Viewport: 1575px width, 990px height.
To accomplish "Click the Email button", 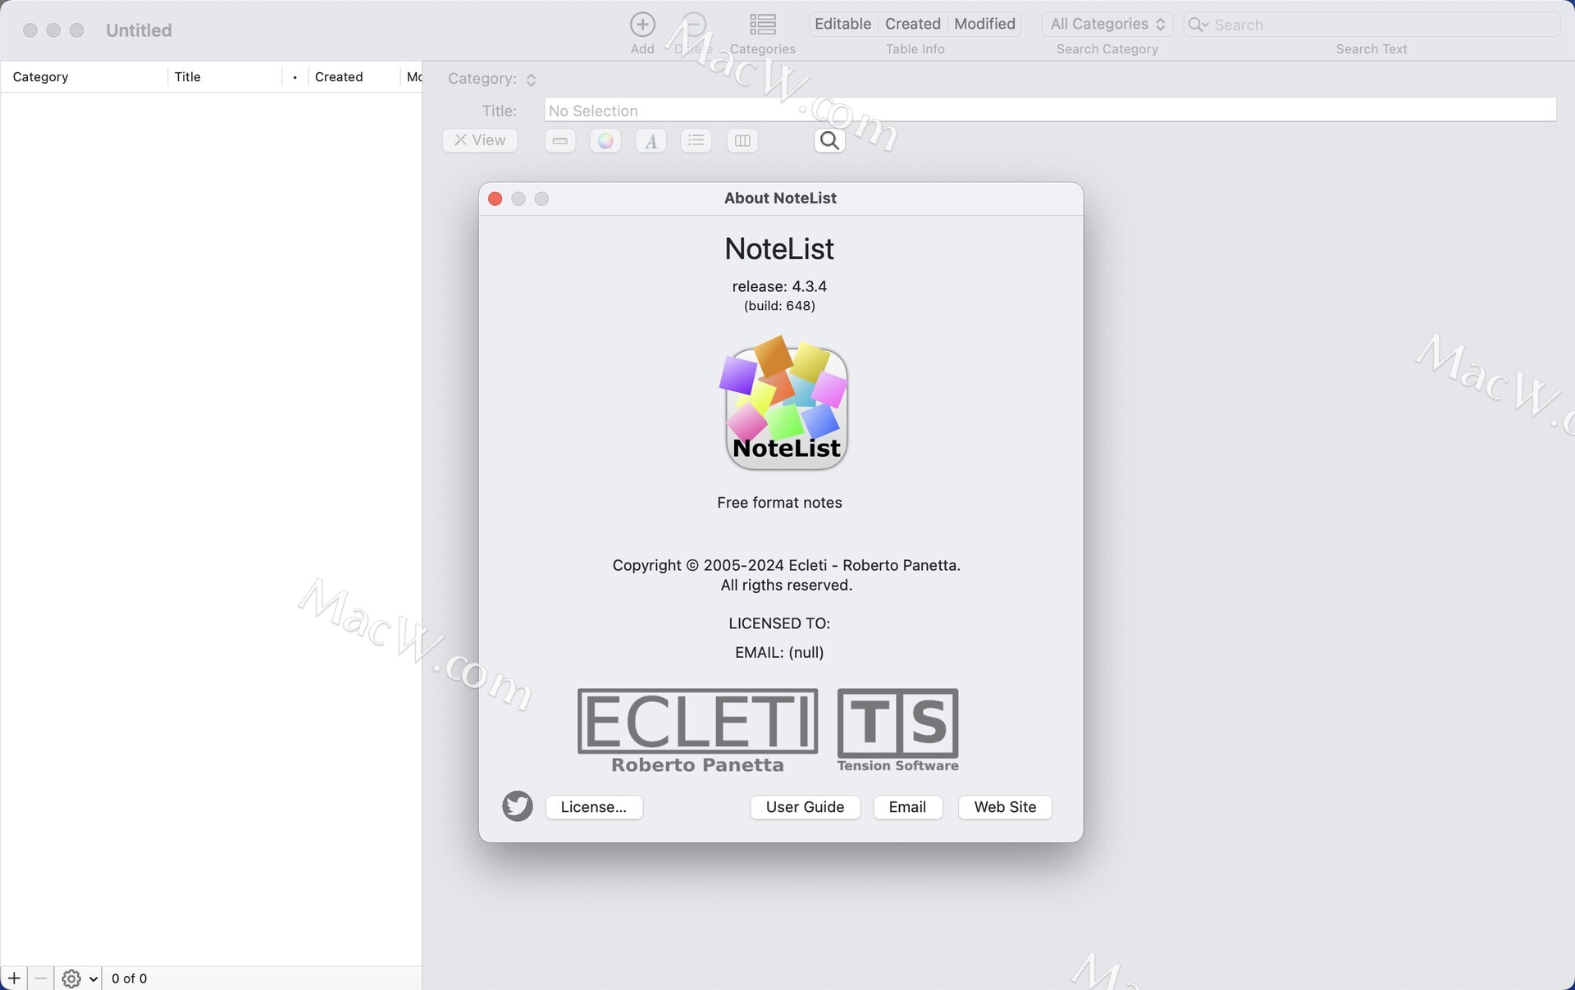I will coord(907,807).
